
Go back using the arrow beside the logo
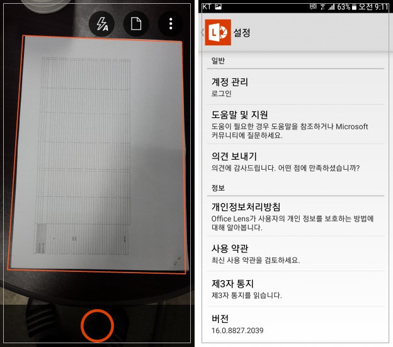tap(203, 32)
